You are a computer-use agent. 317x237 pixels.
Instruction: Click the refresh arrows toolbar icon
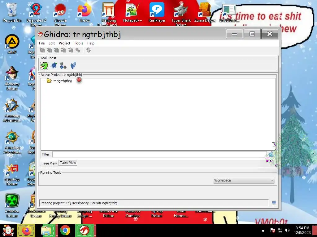click(88, 50)
